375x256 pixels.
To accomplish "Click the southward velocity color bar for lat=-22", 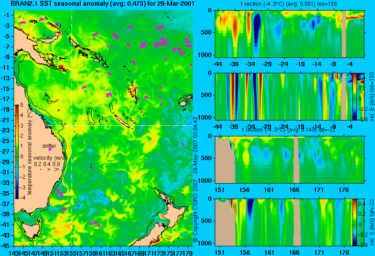I will [355, 222].
